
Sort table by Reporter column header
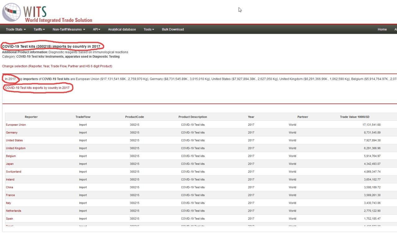click(31, 117)
